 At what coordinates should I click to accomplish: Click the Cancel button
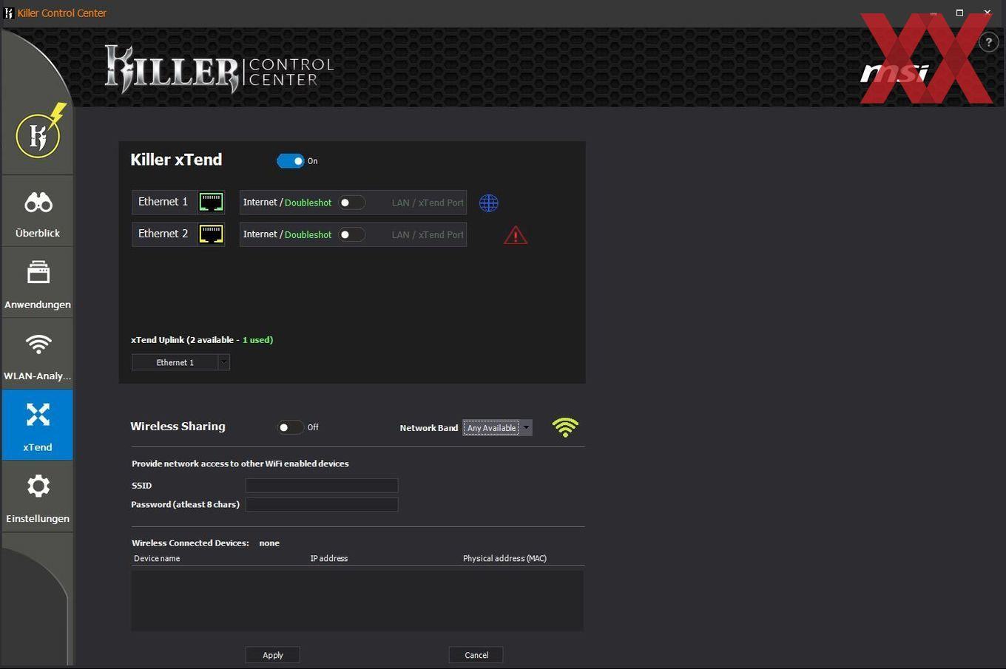pyautogui.click(x=476, y=655)
